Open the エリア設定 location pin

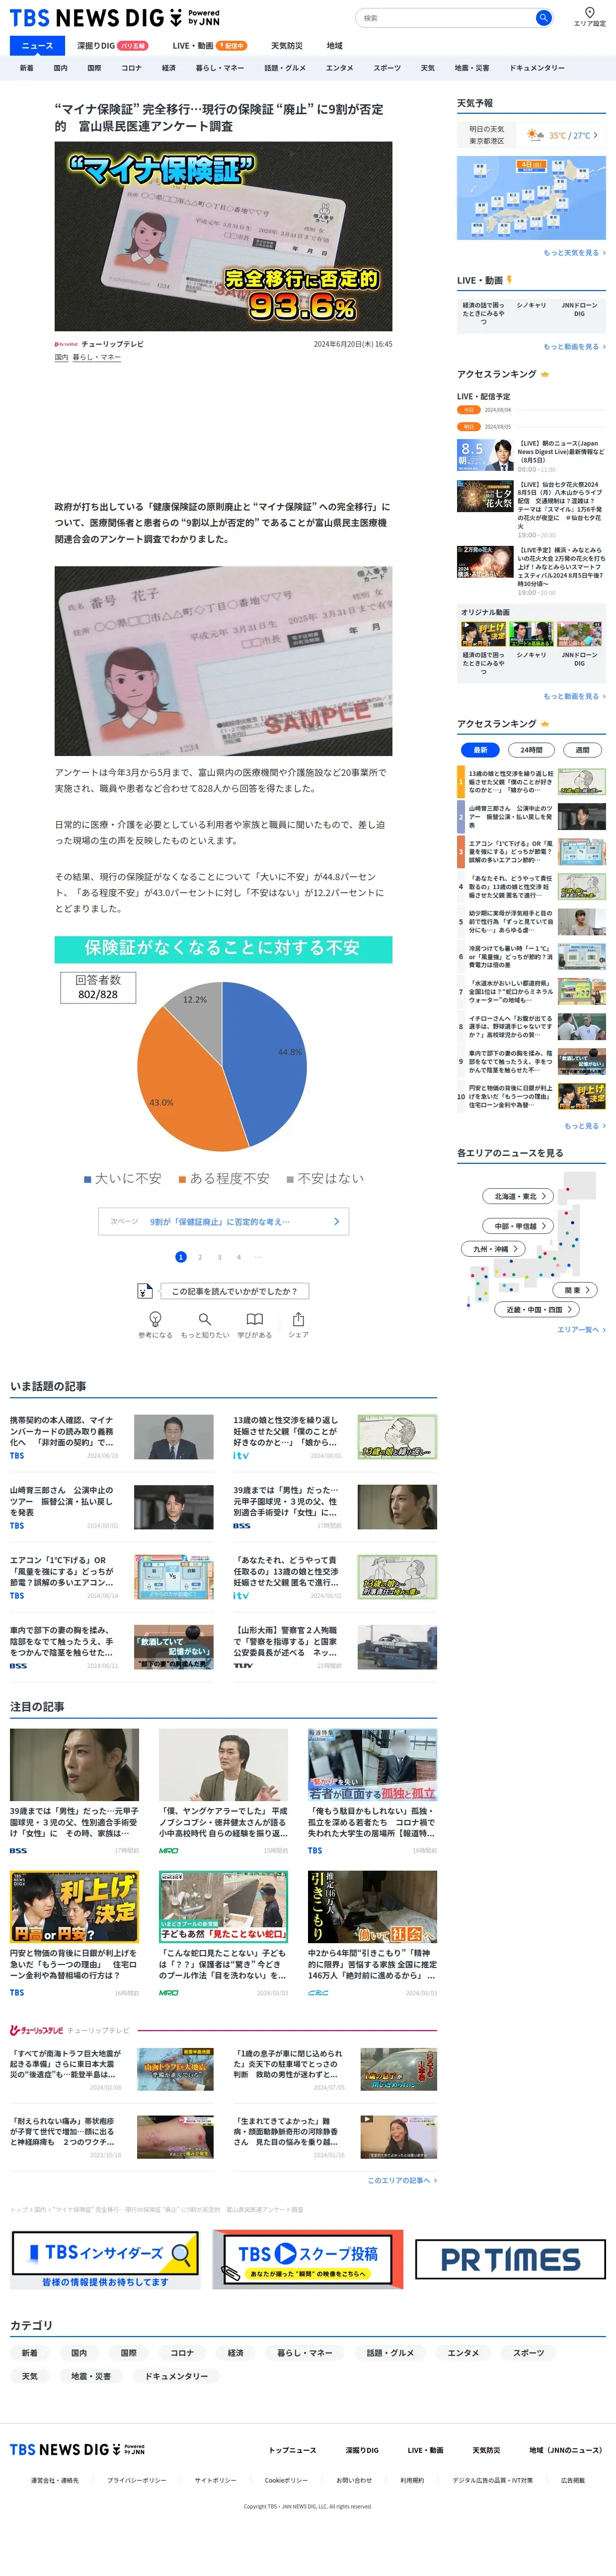pyautogui.click(x=589, y=17)
